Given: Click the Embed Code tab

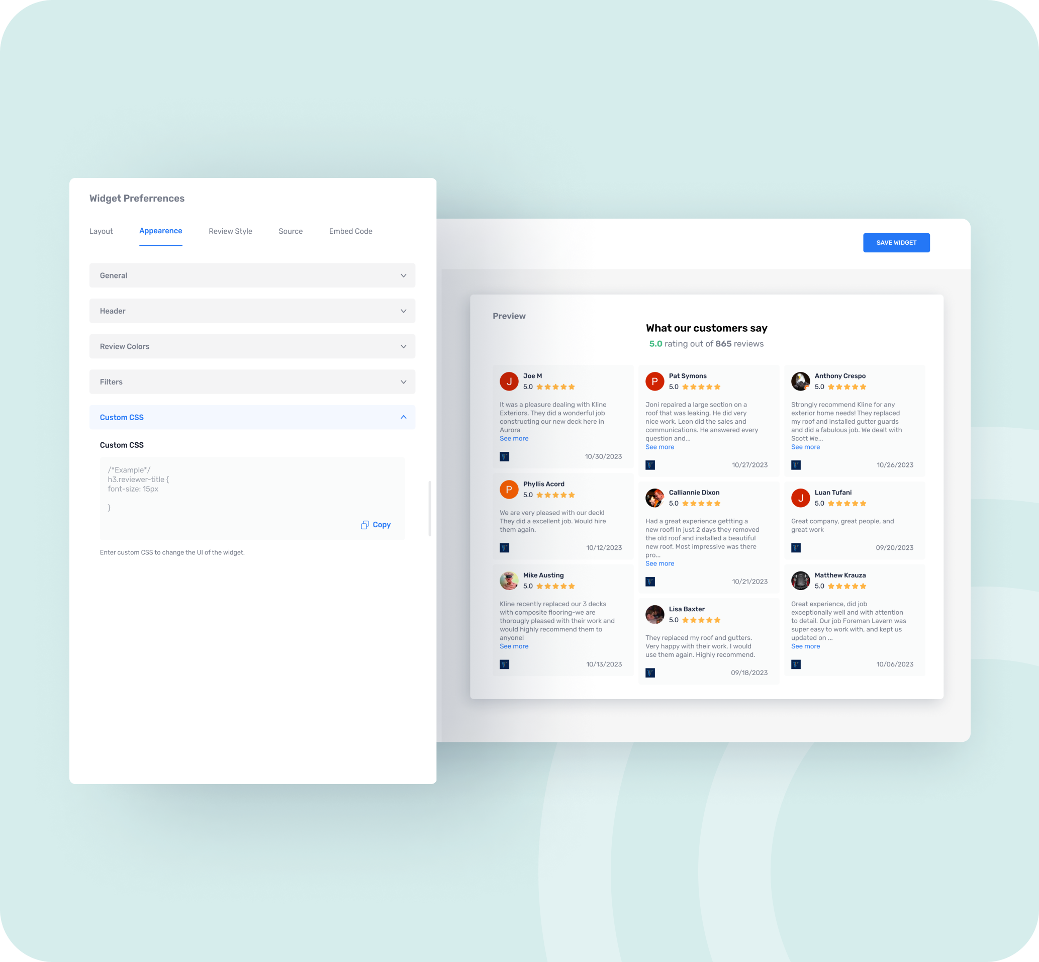Looking at the screenshot, I should pos(350,231).
